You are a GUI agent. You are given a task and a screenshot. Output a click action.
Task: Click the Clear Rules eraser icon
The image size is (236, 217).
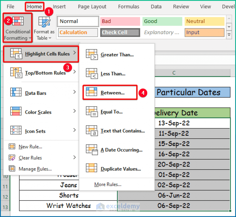click(x=12, y=158)
